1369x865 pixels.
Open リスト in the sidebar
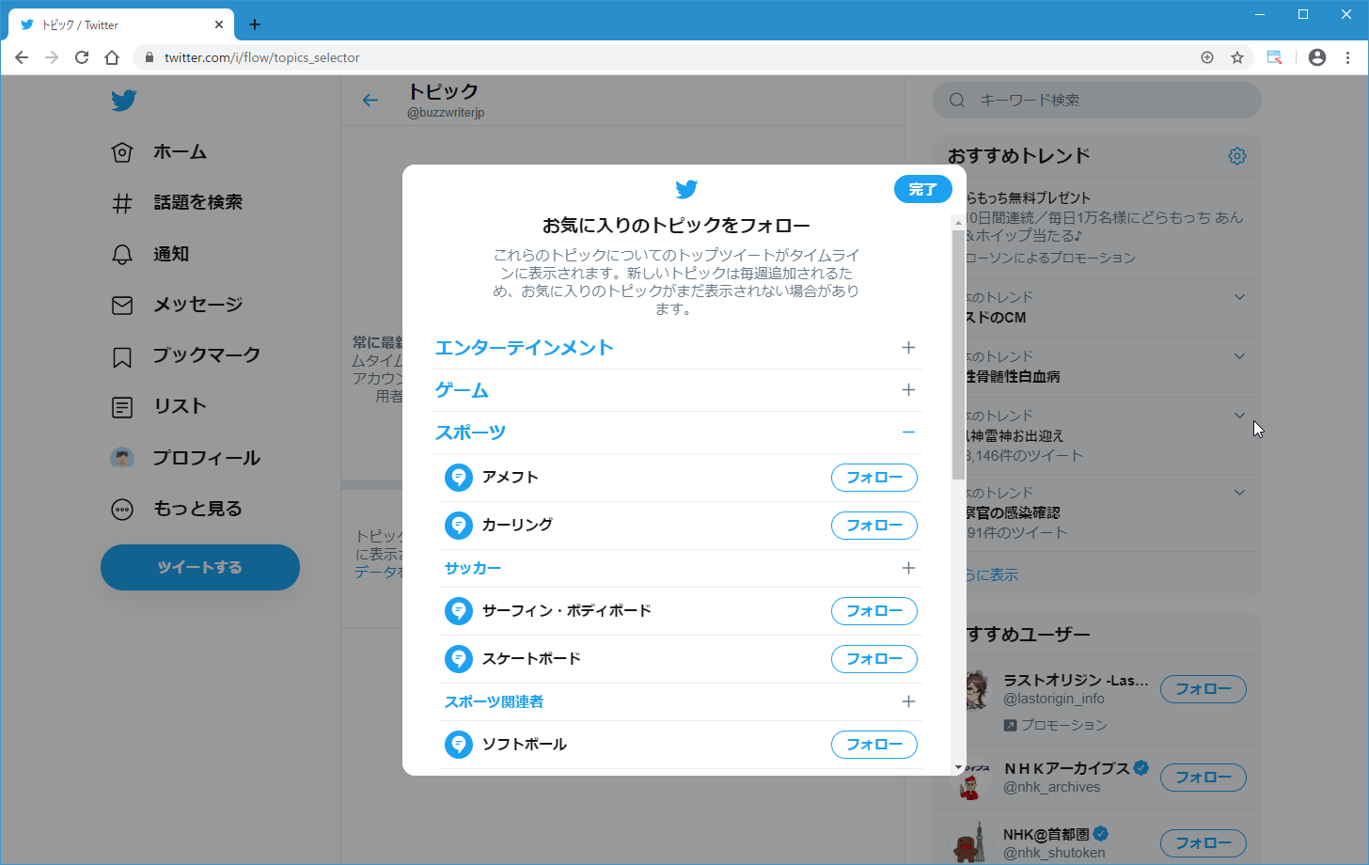159,406
